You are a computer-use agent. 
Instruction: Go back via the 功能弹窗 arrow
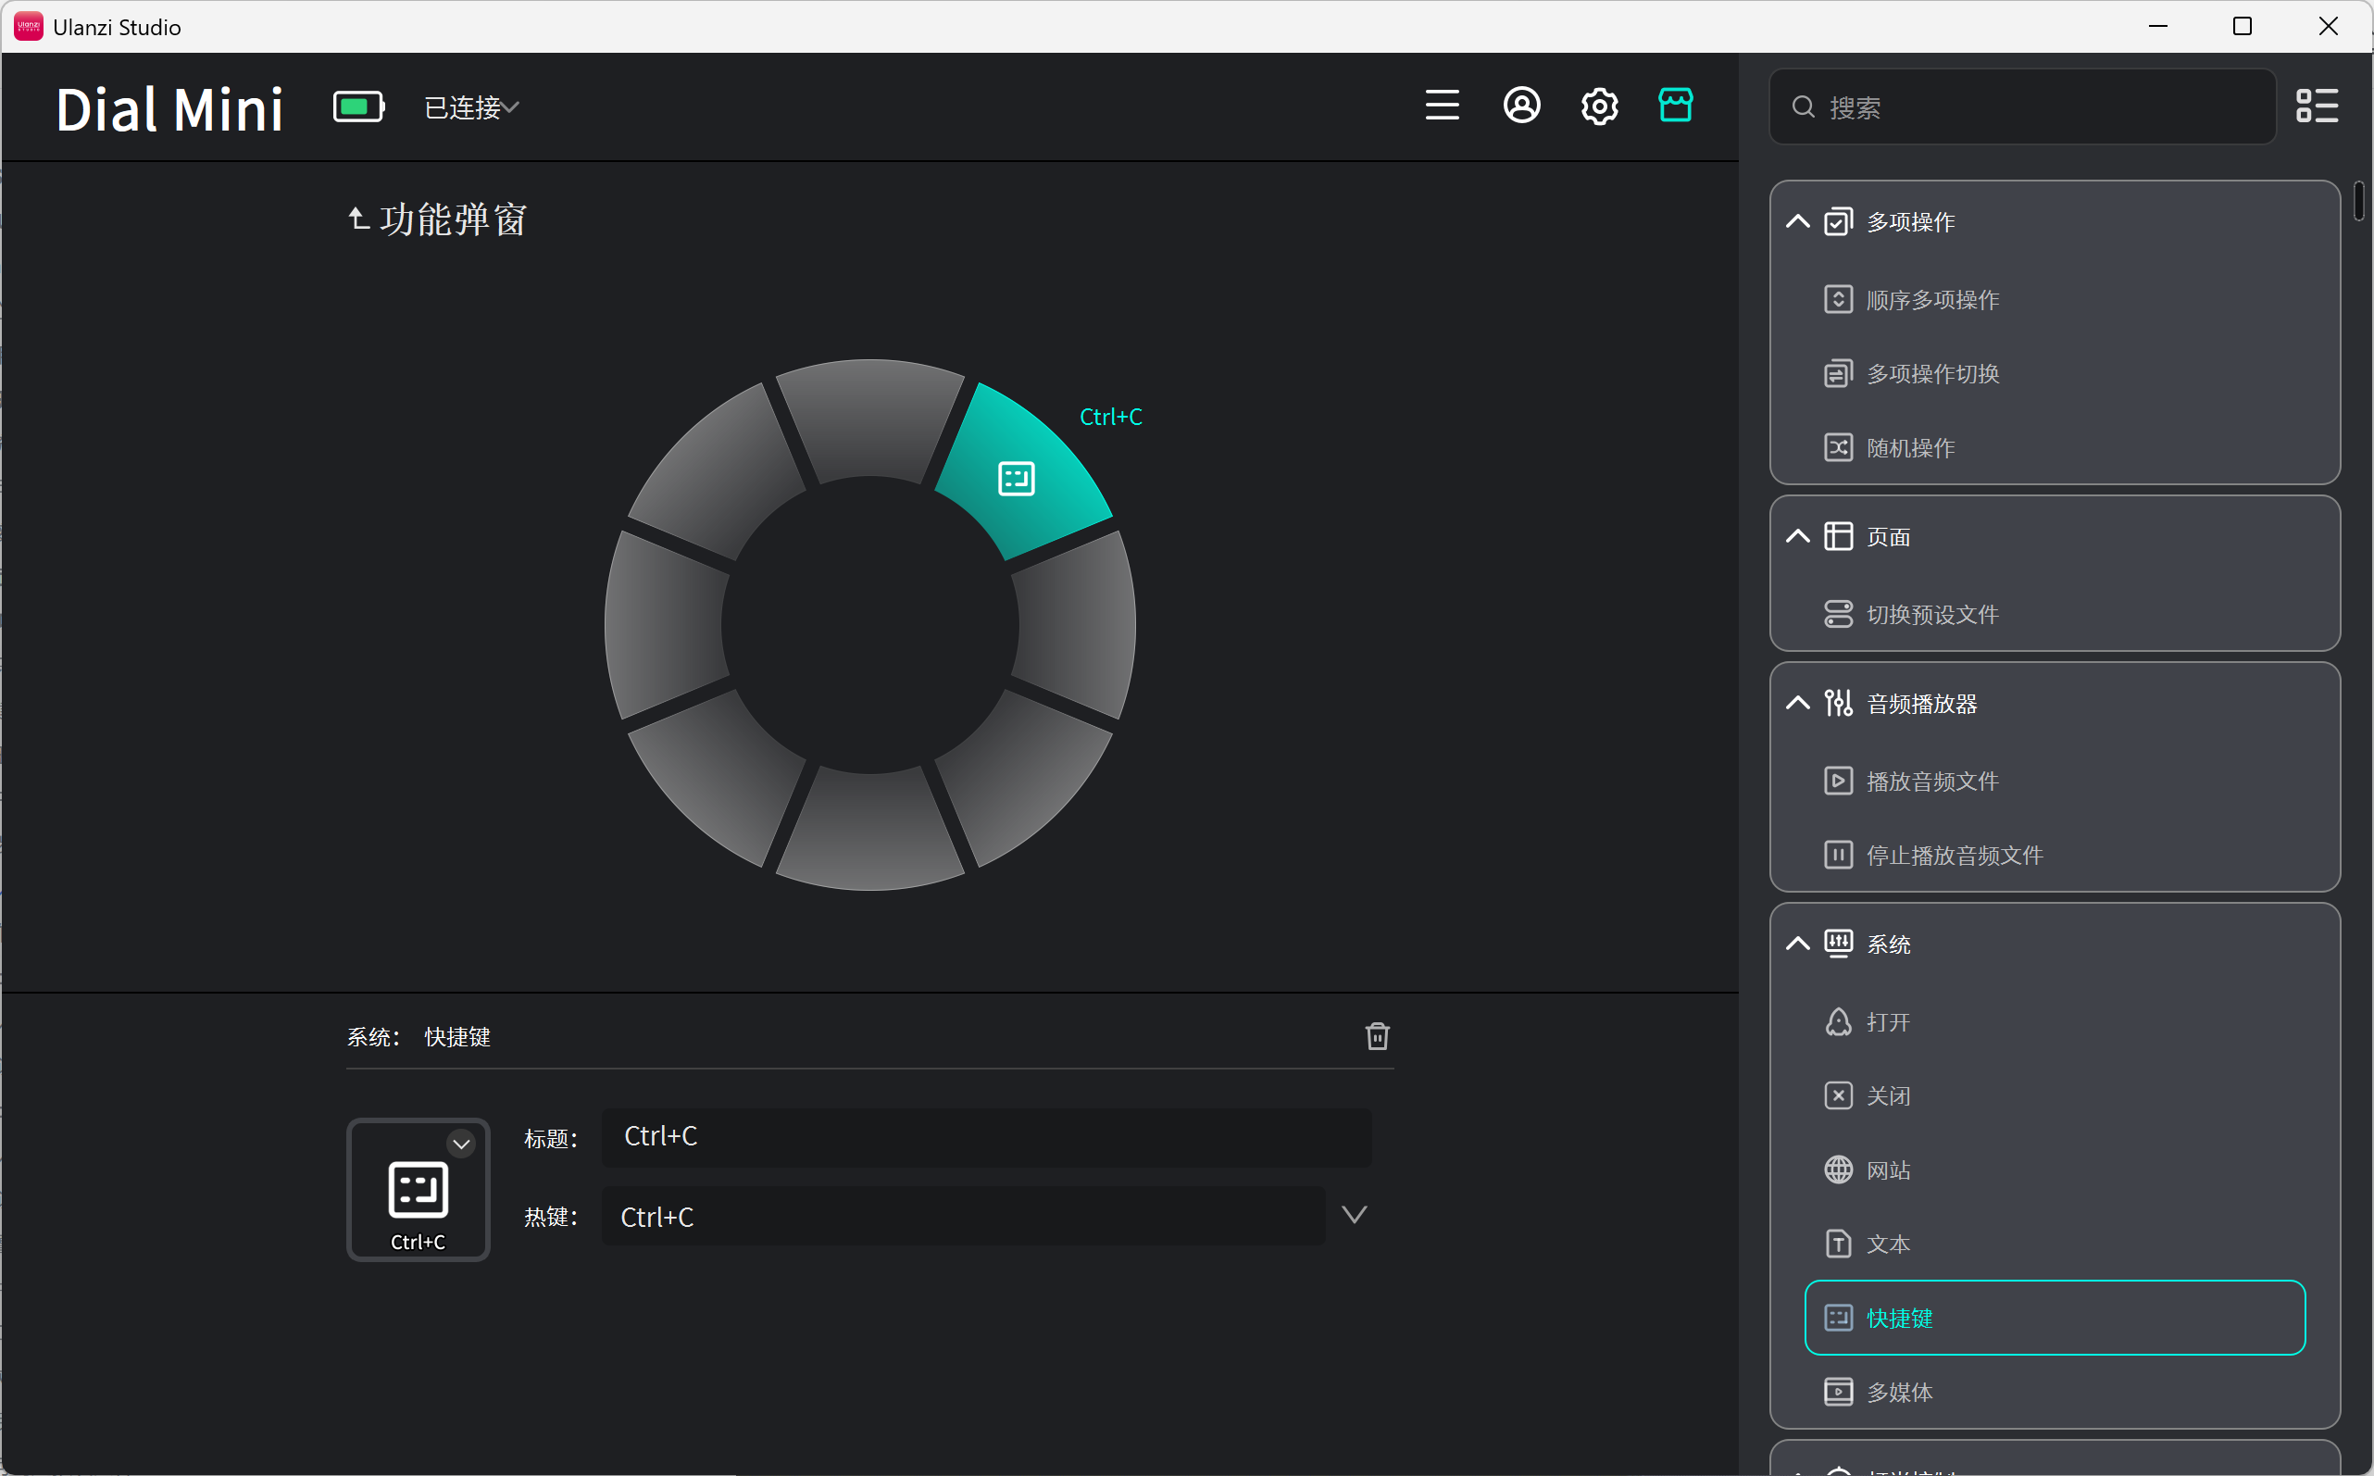coord(358,219)
